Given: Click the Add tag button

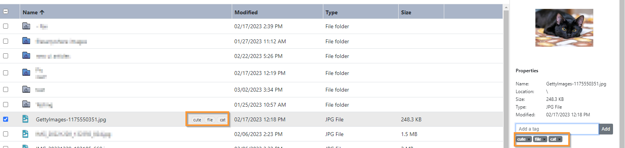Looking at the screenshot, I should [x=606, y=129].
